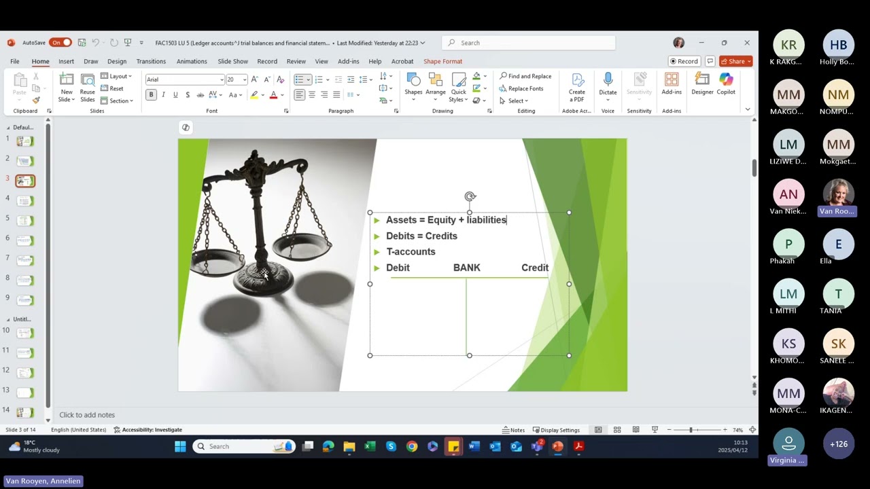The height and width of the screenshot is (489, 870).
Task: Click Reset slide button
Action: [x=112, y=88]
